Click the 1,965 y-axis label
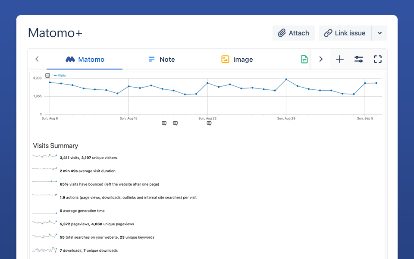 pyautogui.click(x=38, y=96)
